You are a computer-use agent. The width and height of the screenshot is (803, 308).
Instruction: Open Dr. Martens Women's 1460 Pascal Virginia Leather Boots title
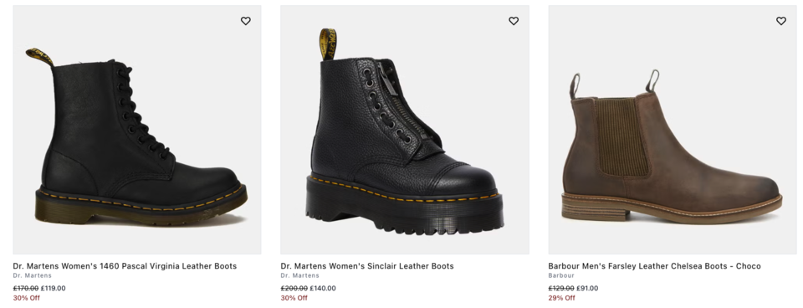tap(125, 266)
